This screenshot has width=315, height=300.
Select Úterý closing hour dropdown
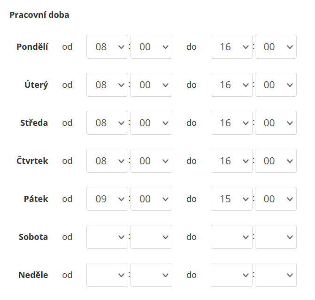231,85
